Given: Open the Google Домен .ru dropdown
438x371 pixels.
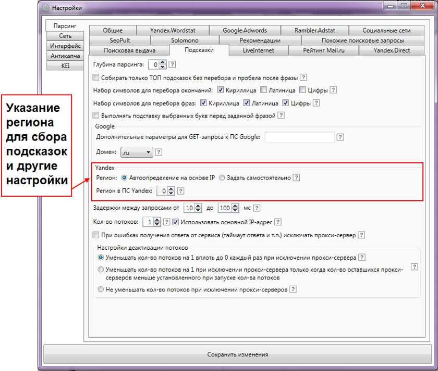Looking at the screenshot, I should (x=136, y=152).
